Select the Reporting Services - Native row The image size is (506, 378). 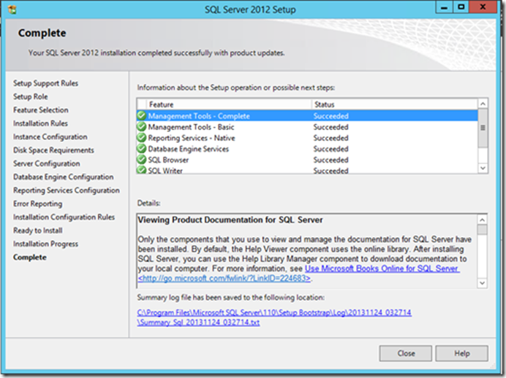(x=307, y=138)
